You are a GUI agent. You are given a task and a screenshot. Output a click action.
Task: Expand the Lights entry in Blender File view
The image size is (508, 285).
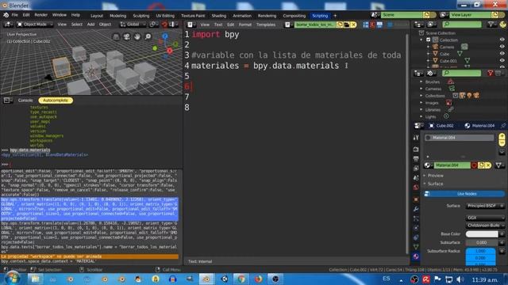click(x=421, y=116)
